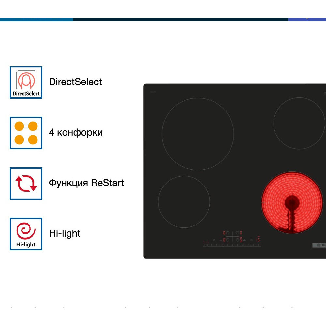Image resolution: width=326 pixels, height=326 pixels.
Task: Click the Bosch logo on the cooktop
Action: [x=319, y=245]
